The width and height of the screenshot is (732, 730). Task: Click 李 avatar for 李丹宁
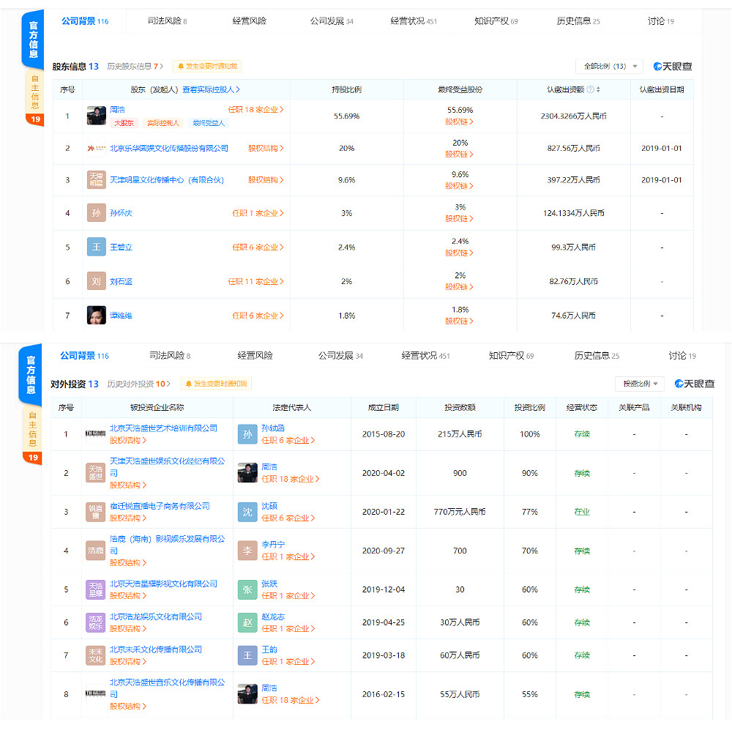247,551
